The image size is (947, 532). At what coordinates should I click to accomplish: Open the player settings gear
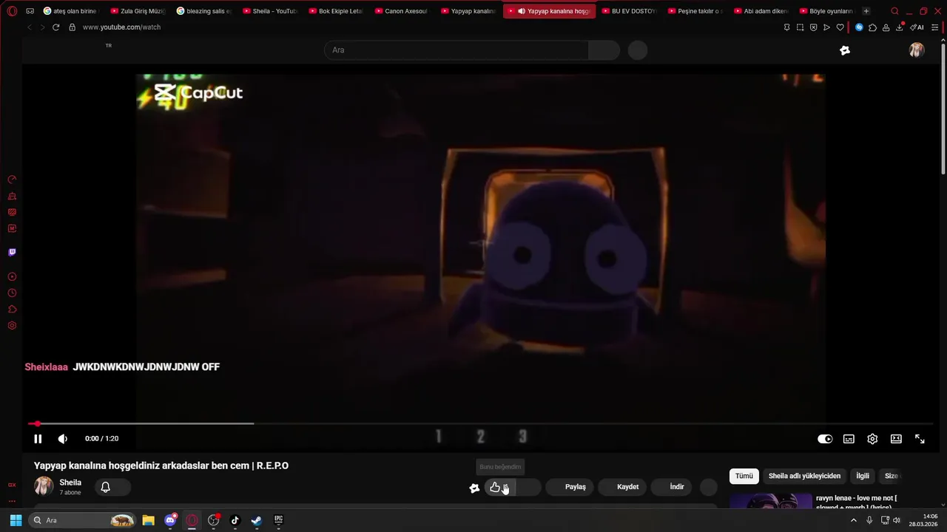click(x=872, y=439)
